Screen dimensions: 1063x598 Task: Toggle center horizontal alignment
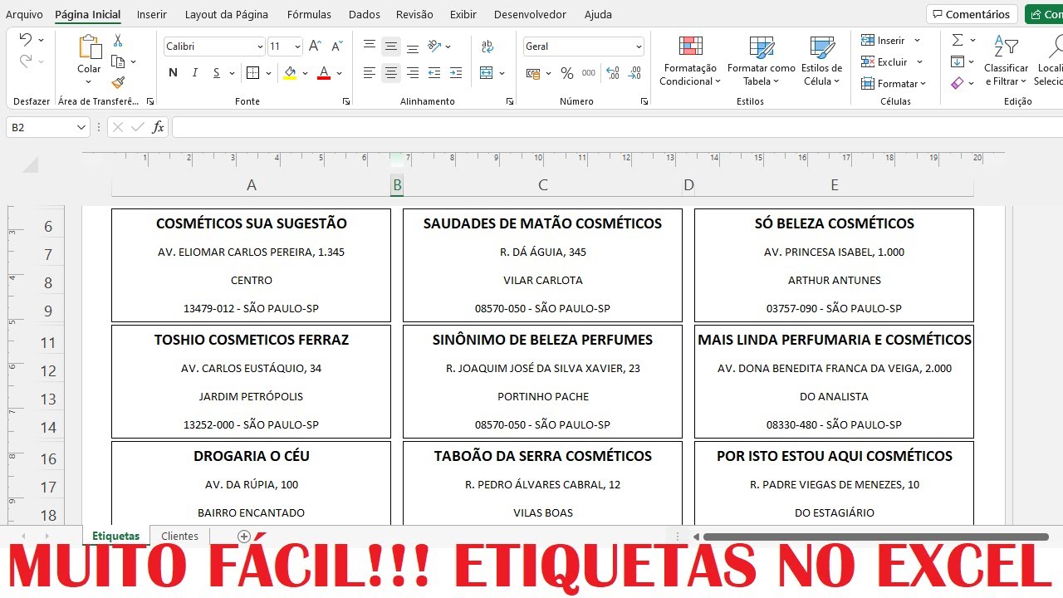tap(391, 73)
